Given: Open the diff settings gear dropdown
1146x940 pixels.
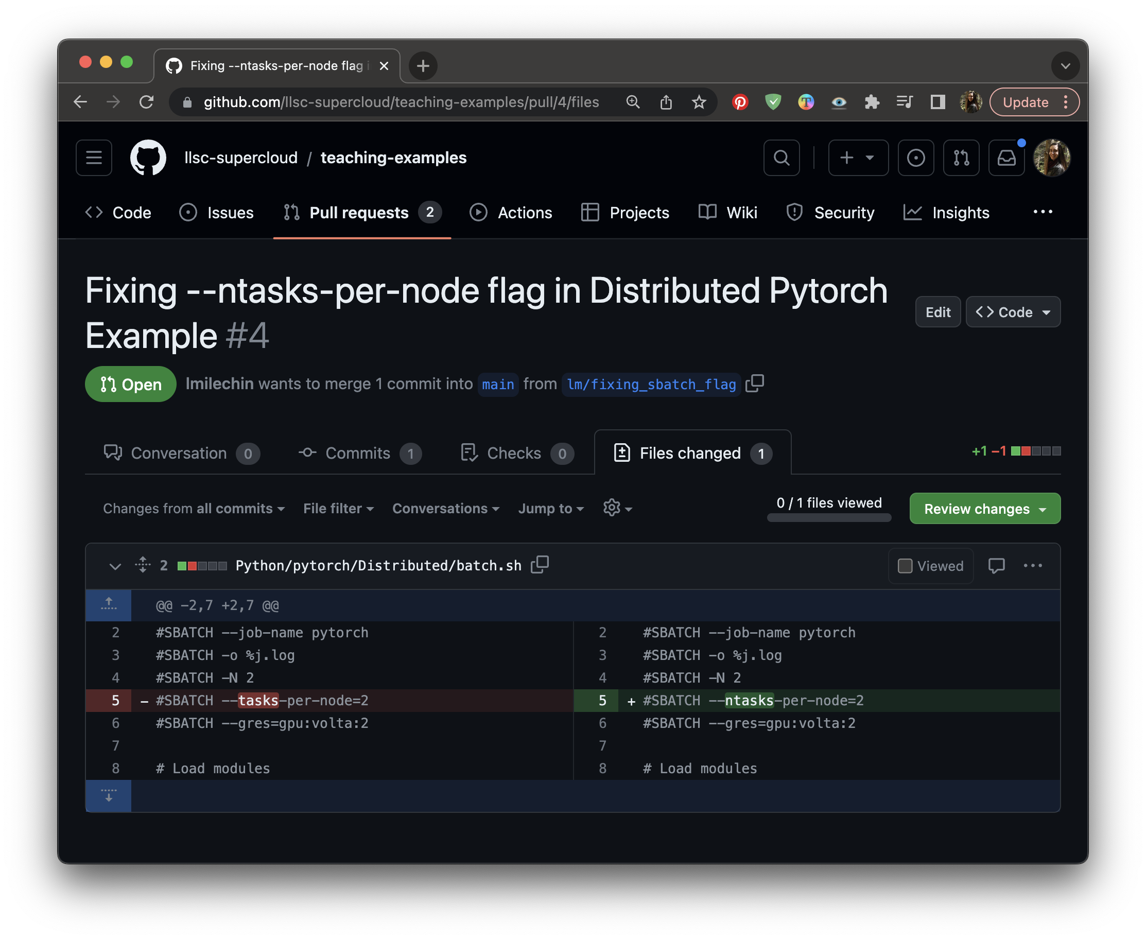Looking at the screenshot, I should pyautogui.click(x=617, y=508).
